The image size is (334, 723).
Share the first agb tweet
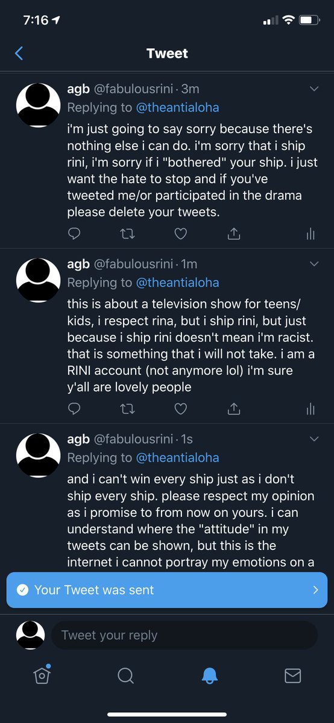234,234
